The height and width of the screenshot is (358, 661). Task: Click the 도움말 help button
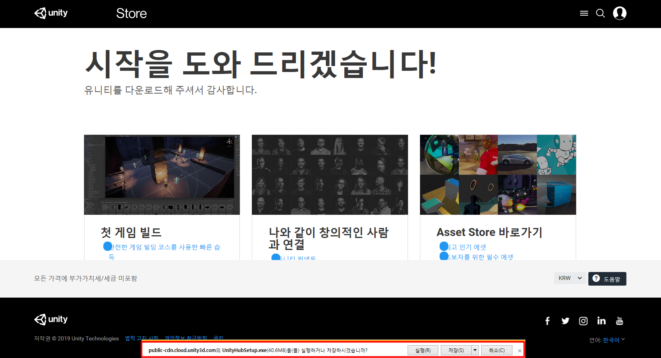pos(607,279)
